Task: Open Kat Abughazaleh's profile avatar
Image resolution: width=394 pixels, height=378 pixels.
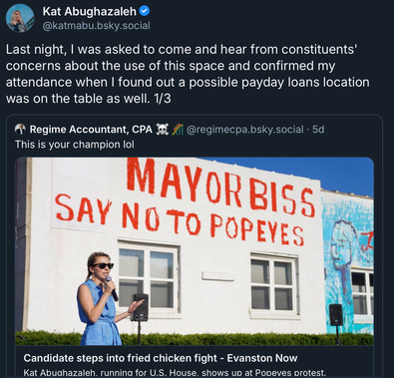Action: [x=20, y=18]
